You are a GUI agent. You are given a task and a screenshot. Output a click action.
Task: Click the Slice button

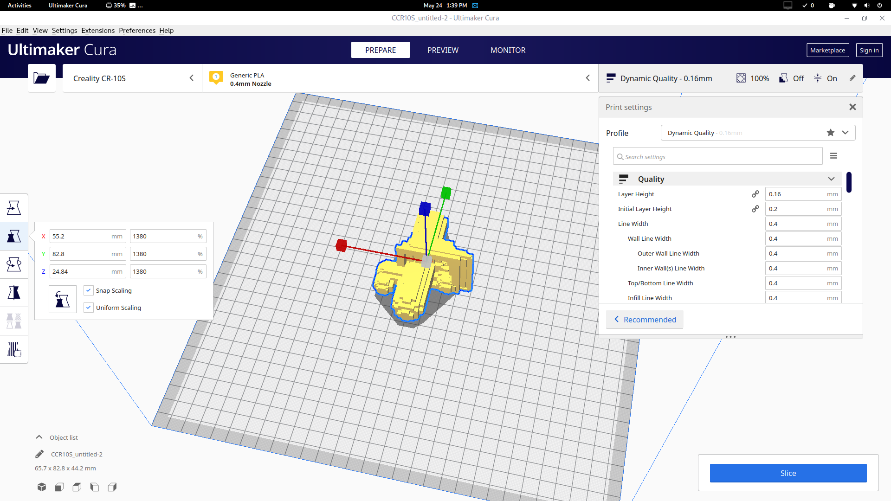788,473
